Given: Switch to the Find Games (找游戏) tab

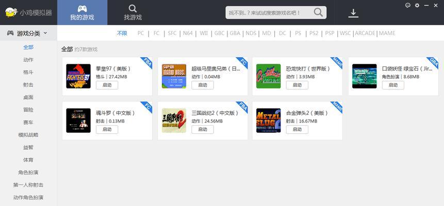Looking at the screenshot, I should coord(133,12).
